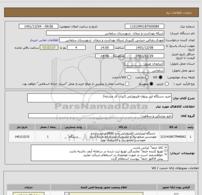Click the استان محل تحویل field
The width and height of the screenshot is (202, 195).
[144, 64]
